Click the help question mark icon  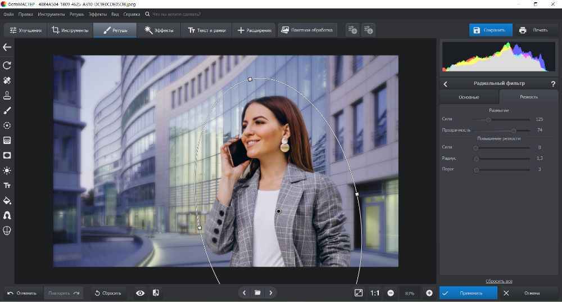tap(553, 84)
